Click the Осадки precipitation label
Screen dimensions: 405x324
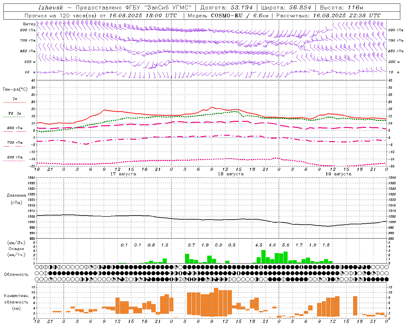(16, 249)
